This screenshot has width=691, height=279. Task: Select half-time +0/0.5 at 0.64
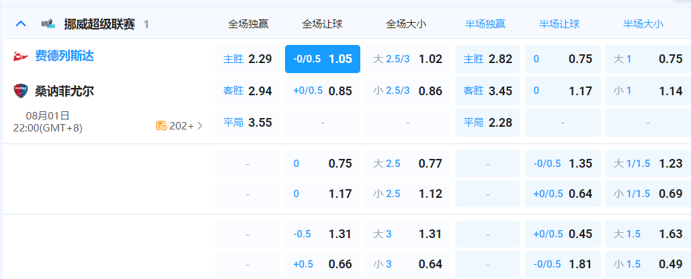click(563, 194)
